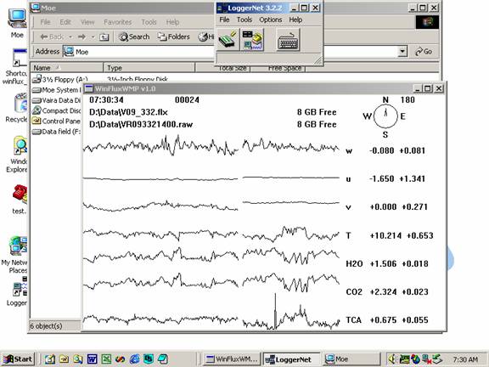Open the LoggerNet Connect toolbar icon
The width and height of the screenshot is (489, 367).
pyautogui.click(x=228, y=40)
